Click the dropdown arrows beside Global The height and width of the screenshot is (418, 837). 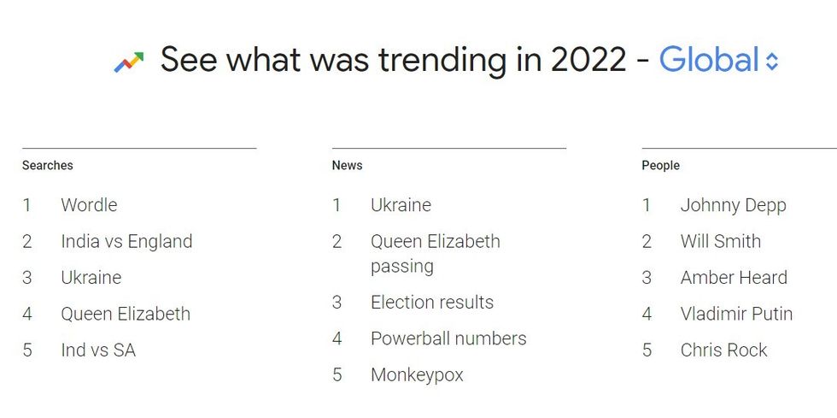coord(772,62)
